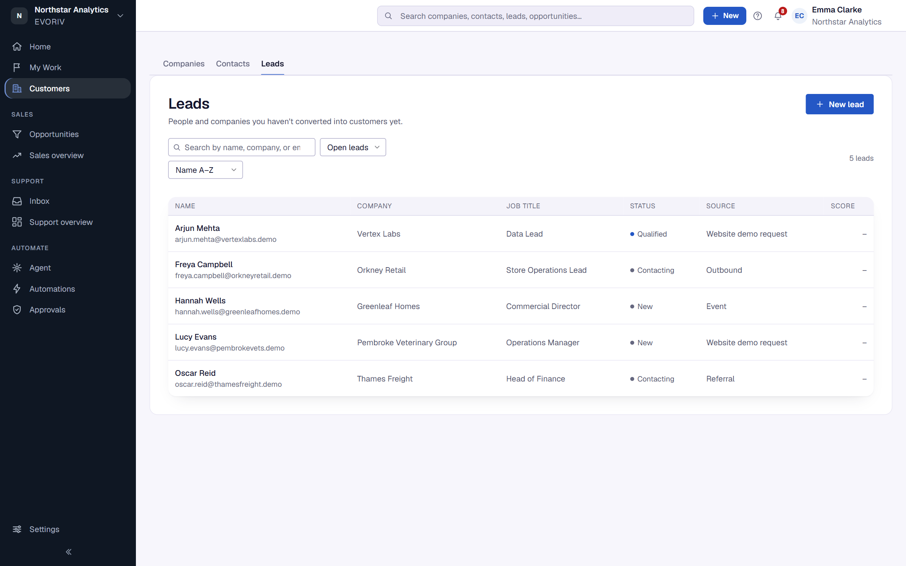Click the EC user avatar
This screenshot has width=906, height=566.
pyautogui.click(x=799, y=16)
